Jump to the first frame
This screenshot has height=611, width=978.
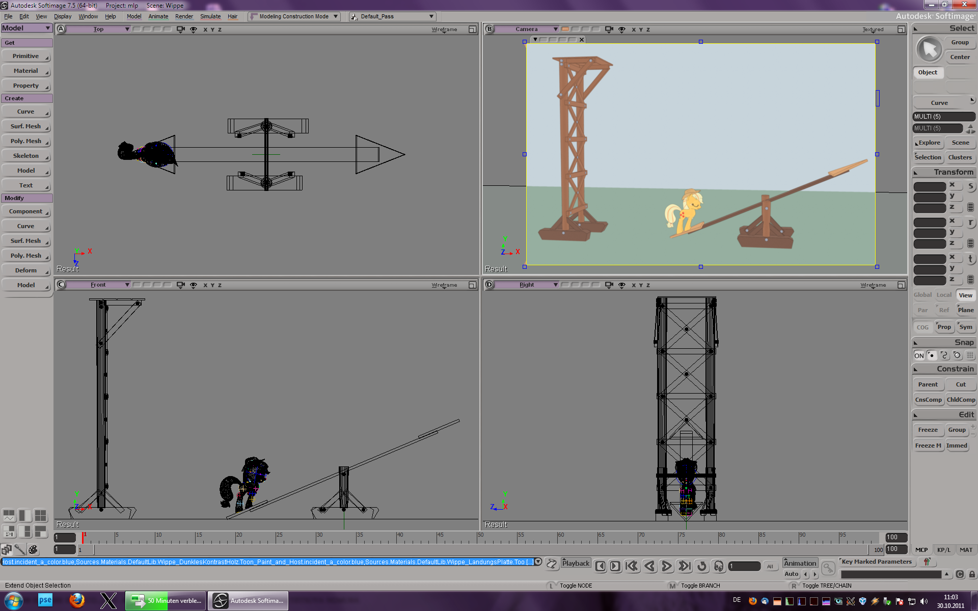(632, 566)
